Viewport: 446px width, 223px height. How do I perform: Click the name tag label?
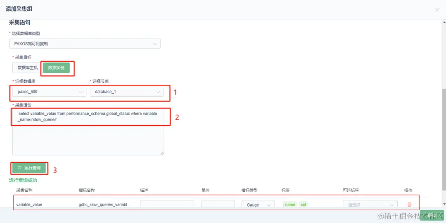tap(290, 204)
